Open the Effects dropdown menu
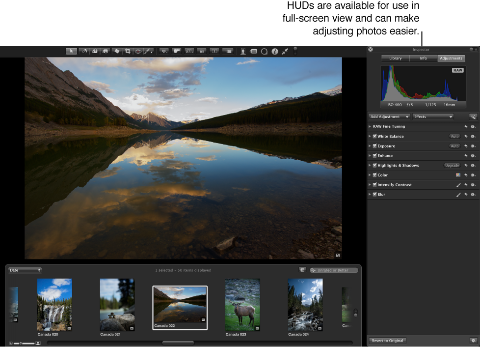Screen dimensions: 480x347 point(432,117)
